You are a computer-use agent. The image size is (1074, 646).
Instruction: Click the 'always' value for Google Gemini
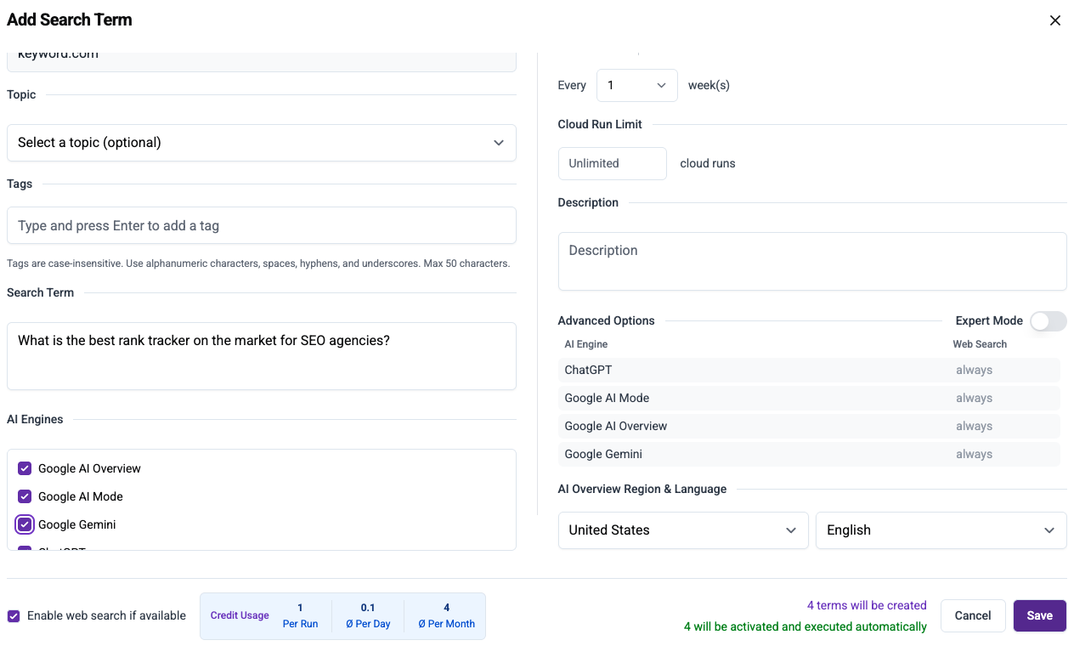(x=974, y=454)
